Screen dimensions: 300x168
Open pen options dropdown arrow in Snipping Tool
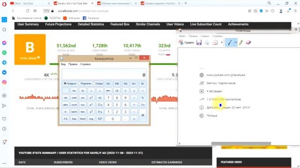236,42
